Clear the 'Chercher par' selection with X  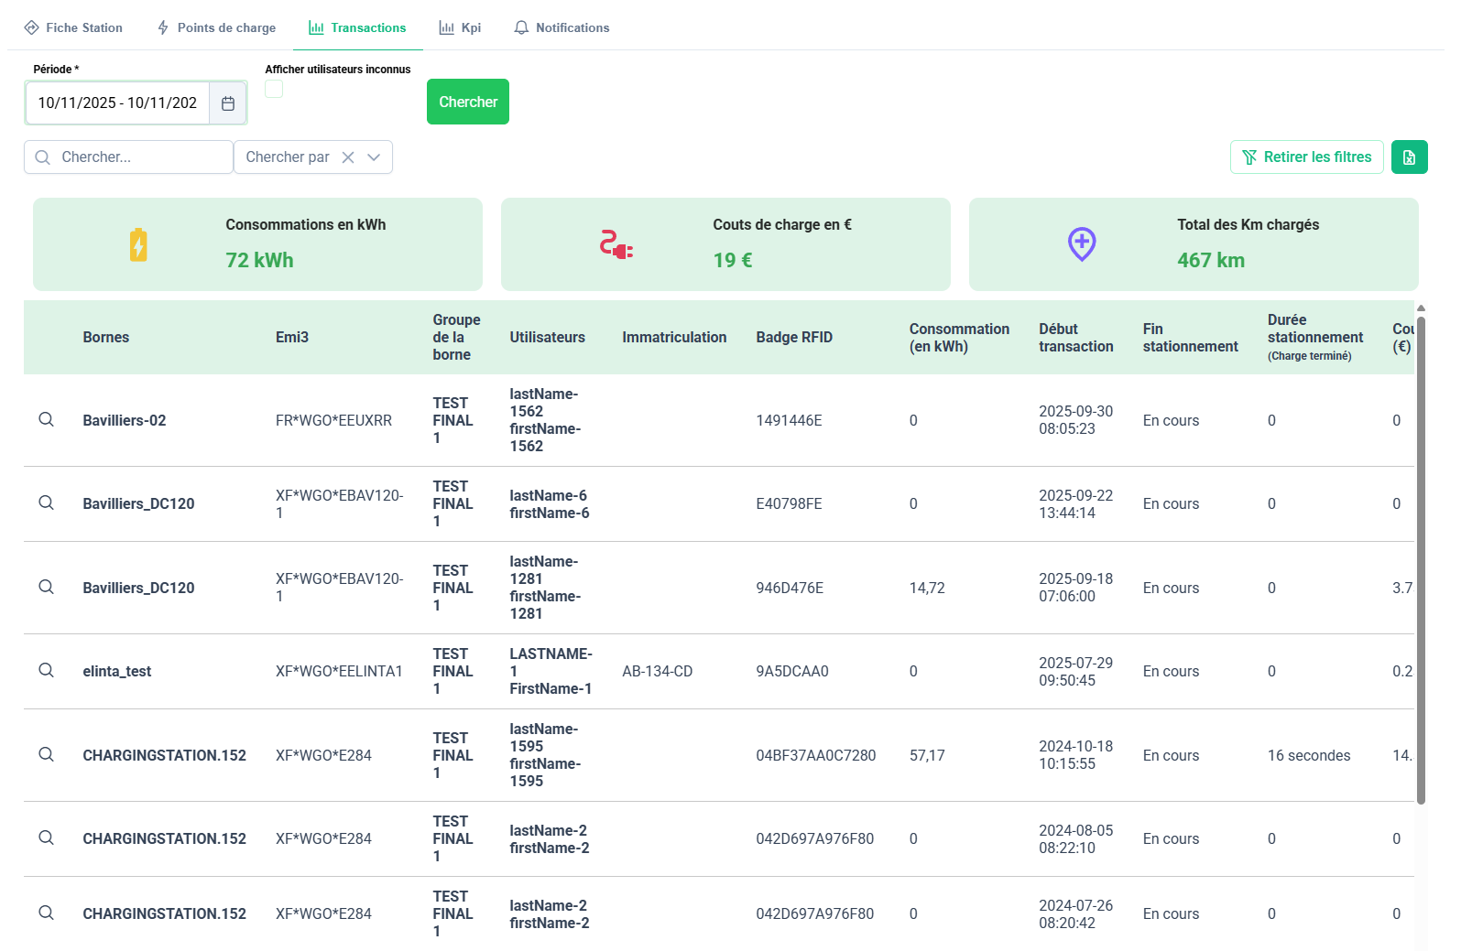(x=348, y=157)
